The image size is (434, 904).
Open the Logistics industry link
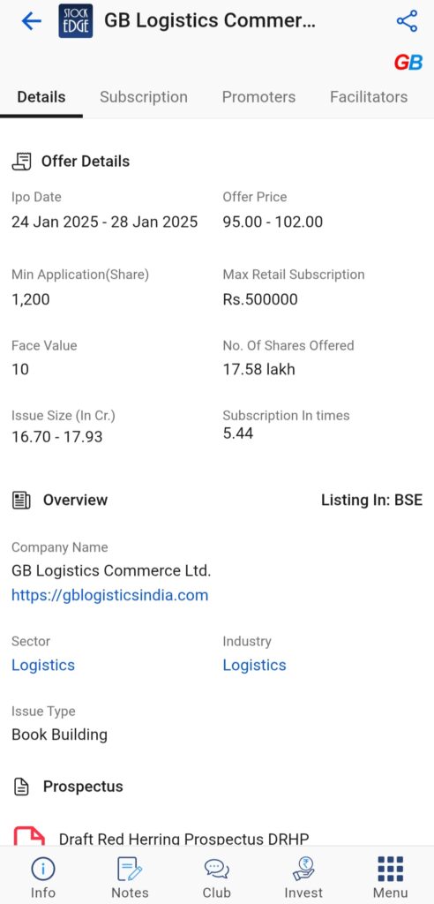click(x=255, y=665)
